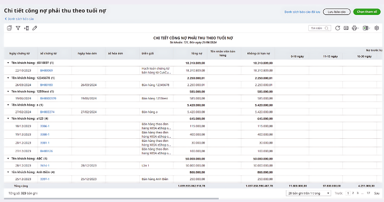The width and height of the screenshot is (384, 202).
Task: Open voucher link BH00069
Action: pos(46,71)
